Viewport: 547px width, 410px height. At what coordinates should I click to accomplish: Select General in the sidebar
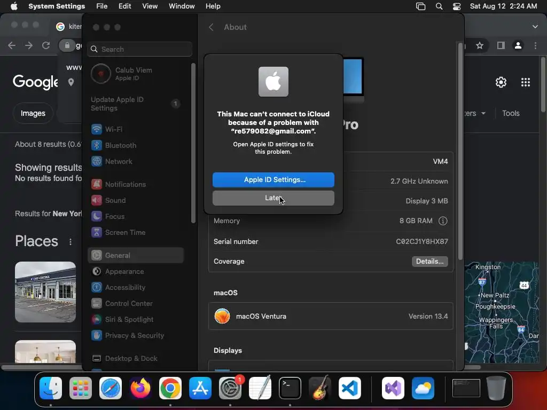click(x=136, y=256)
